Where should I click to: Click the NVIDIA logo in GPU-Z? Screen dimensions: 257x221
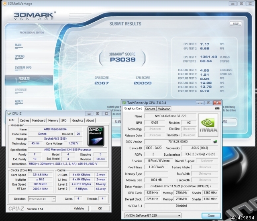click(x=208, y=125)
